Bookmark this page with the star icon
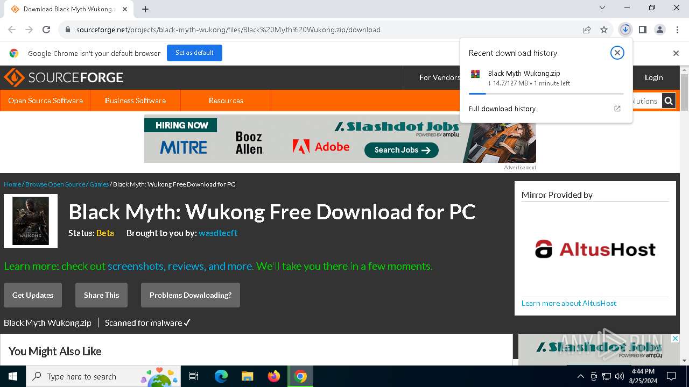 coord(604,30)
